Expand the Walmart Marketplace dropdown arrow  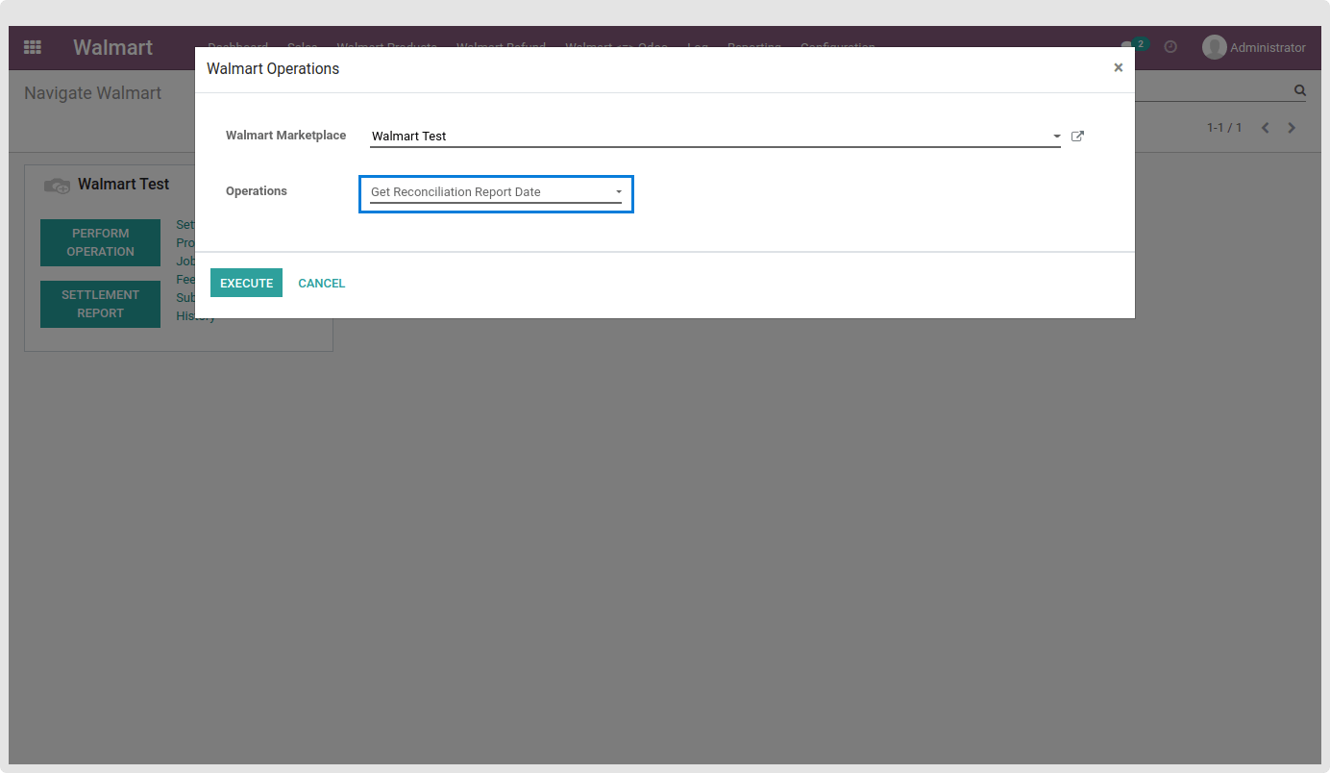pos(1056,137)
